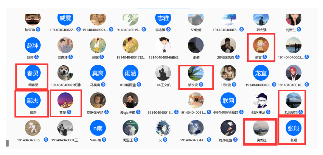This screenshot has width=323, height=155.
Task: Click 侯秀红's bridge photo avatar
Action: click(261, 128)
